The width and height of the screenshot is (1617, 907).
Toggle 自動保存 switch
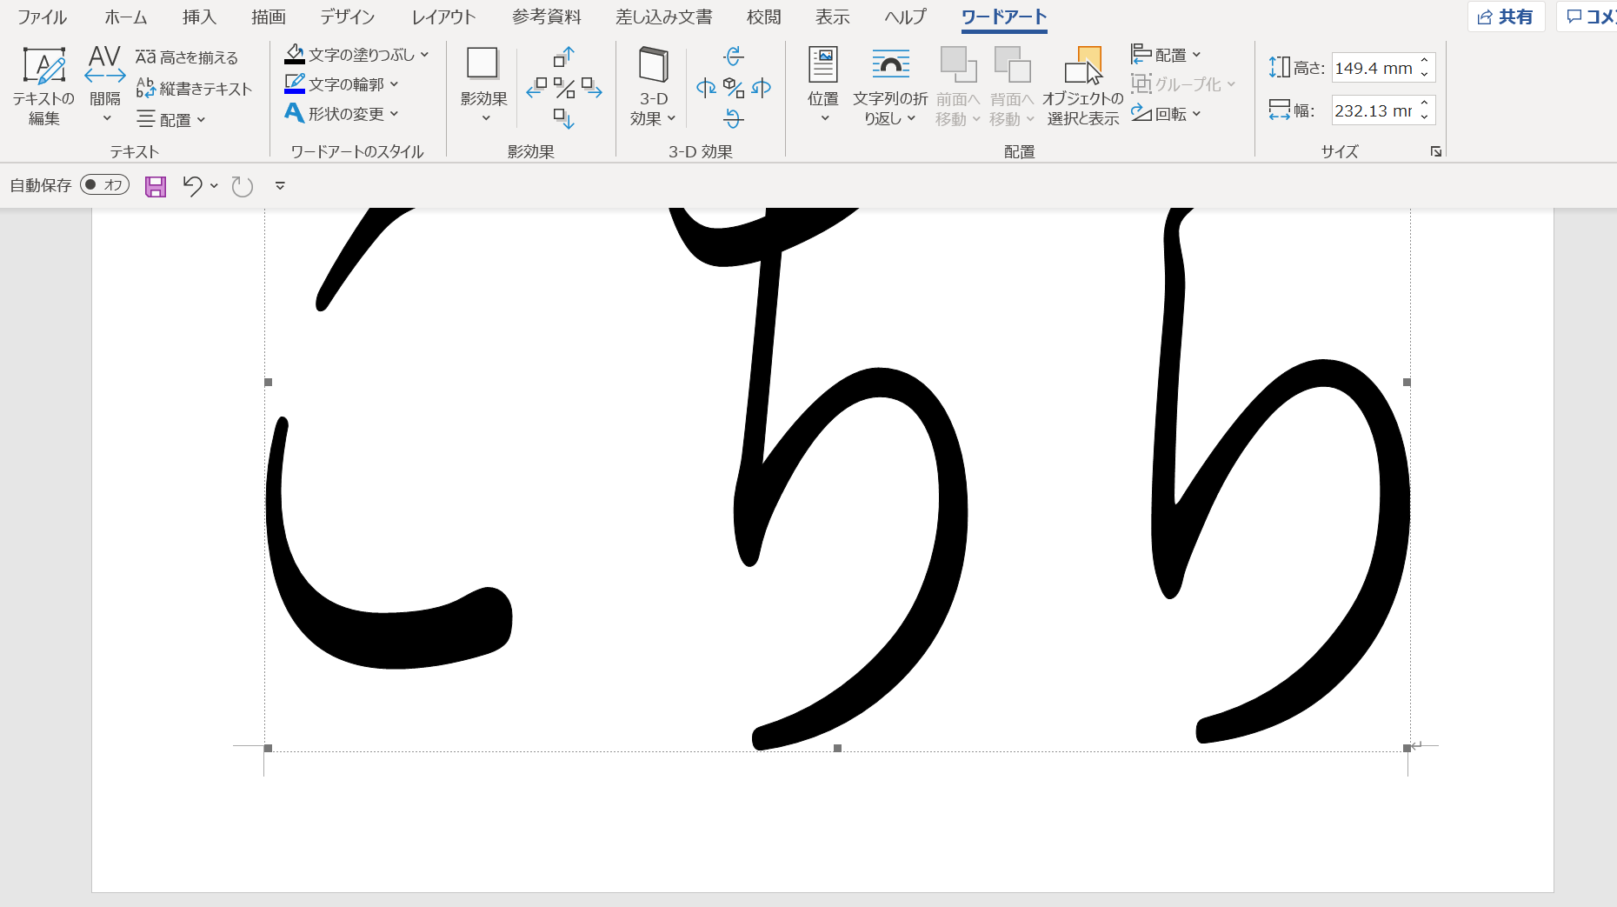(105, 184)
